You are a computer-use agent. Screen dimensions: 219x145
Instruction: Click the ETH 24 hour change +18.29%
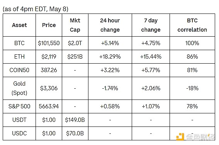[x=110, y=57]
